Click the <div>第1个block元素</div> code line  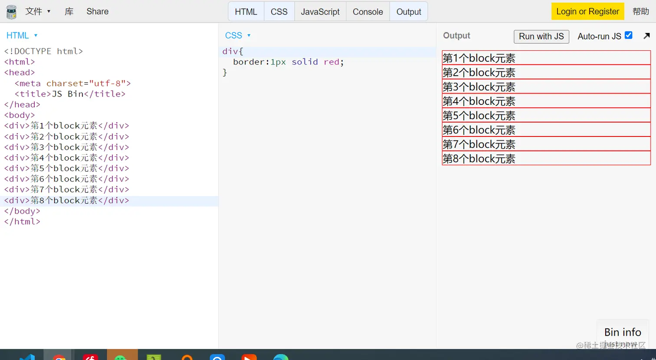click(x=67, y=126)
